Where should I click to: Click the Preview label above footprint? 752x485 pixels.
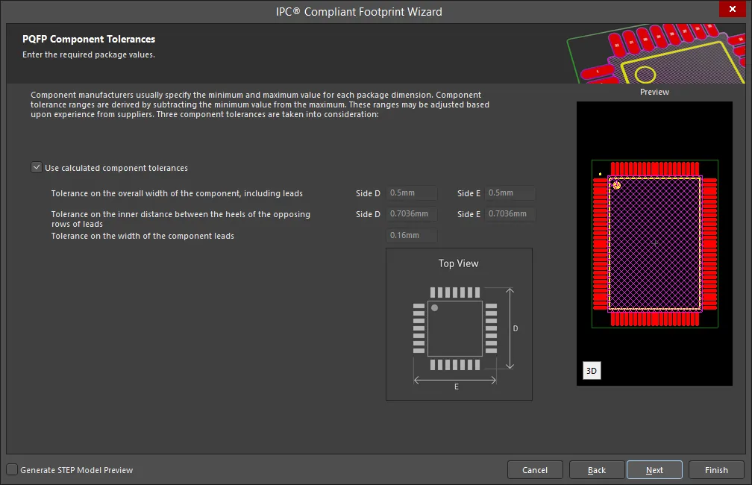[x=655, y=92]
